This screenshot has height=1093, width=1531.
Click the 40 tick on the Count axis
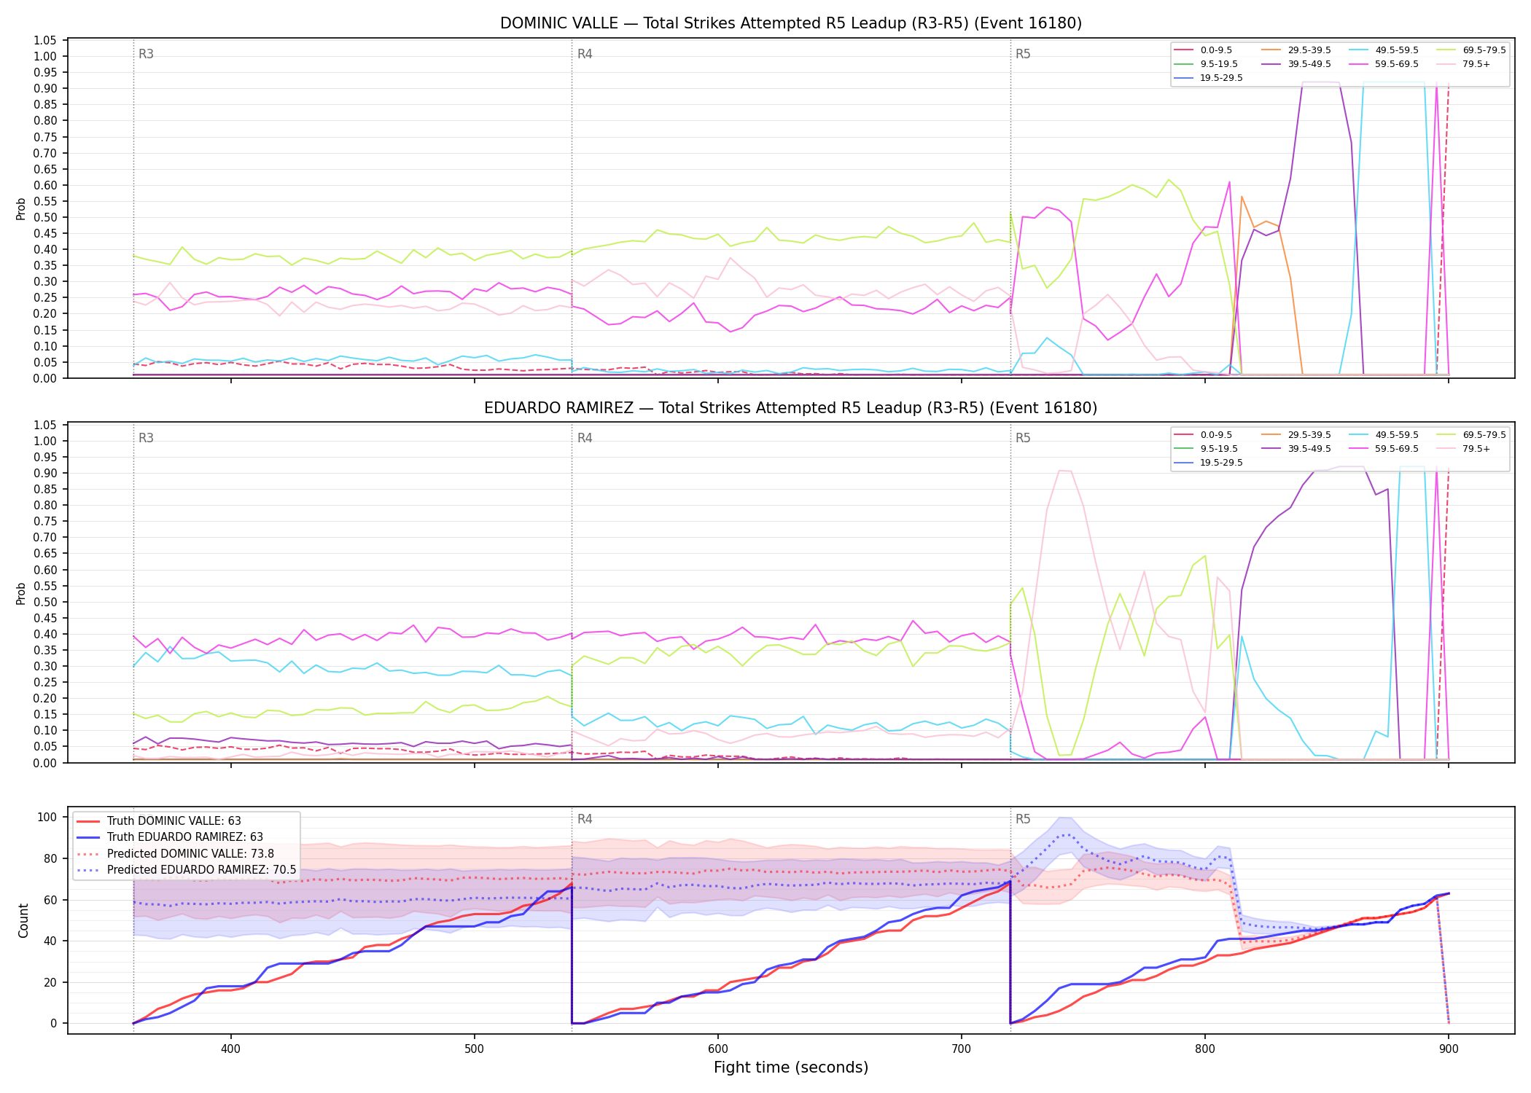pos(50,941)
